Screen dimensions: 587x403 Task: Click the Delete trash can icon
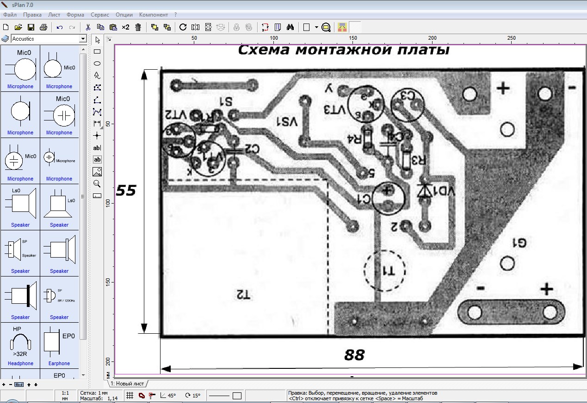(x=138, y=27)
